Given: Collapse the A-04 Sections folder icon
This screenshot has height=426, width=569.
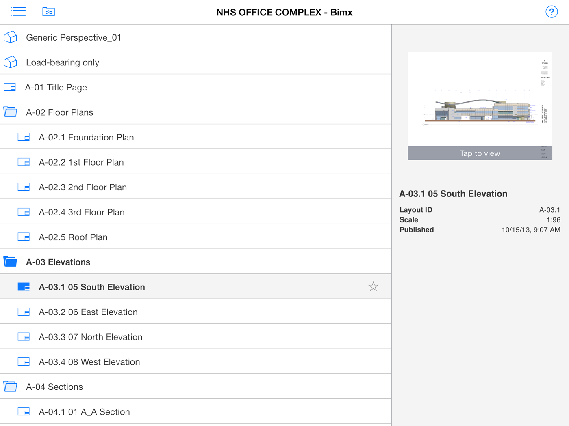Looking at the screenshot, I should click(10, 387).
